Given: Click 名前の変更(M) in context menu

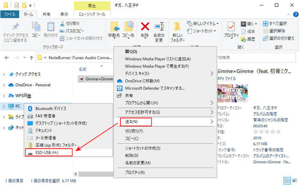Looking at the screenshot, I should click(165, 163).
